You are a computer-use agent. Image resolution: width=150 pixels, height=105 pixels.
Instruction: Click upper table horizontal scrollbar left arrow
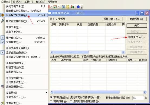52,52
